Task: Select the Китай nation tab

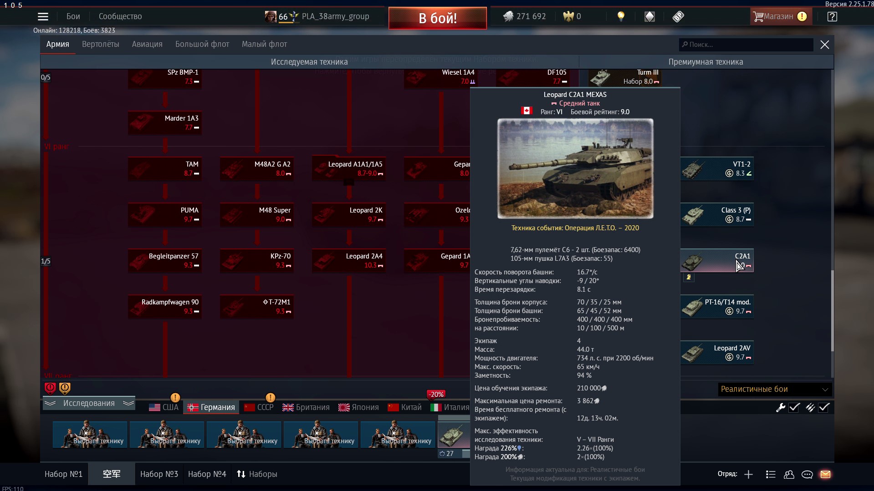Action: [x=405, y=407]
